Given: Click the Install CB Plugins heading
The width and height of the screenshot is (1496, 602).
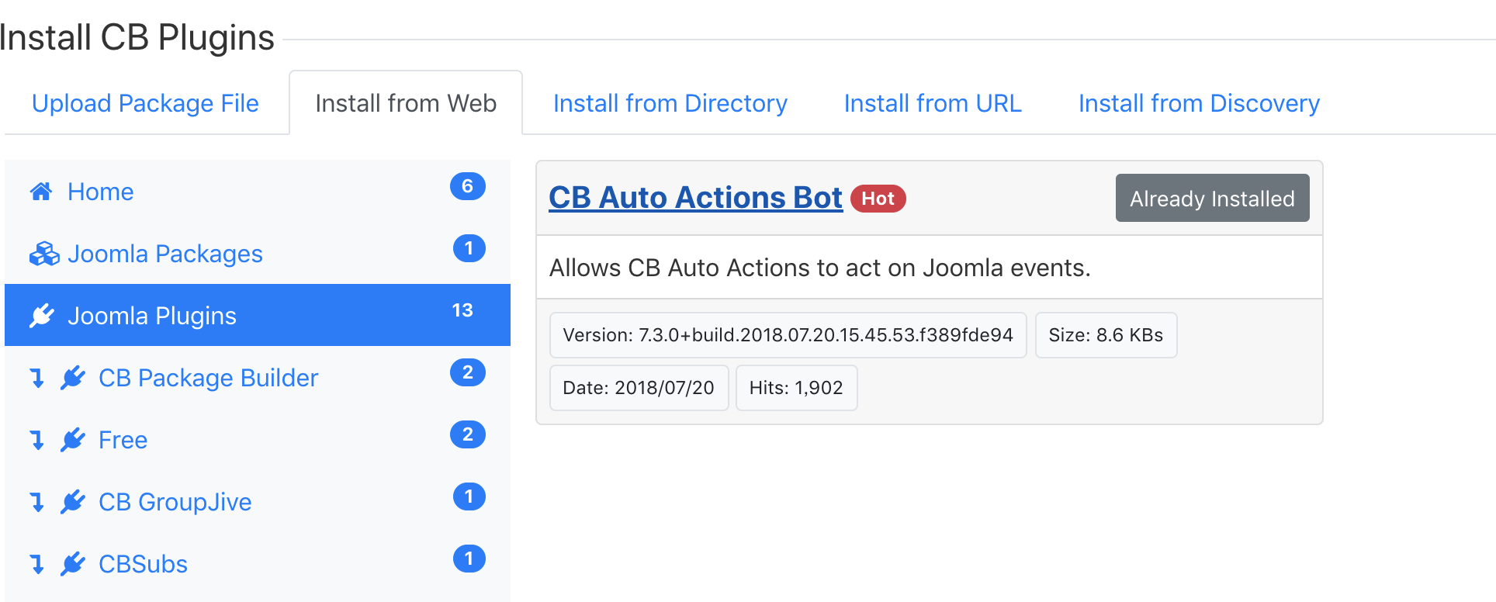Looking at the screenshot, I should pos(137,37).
